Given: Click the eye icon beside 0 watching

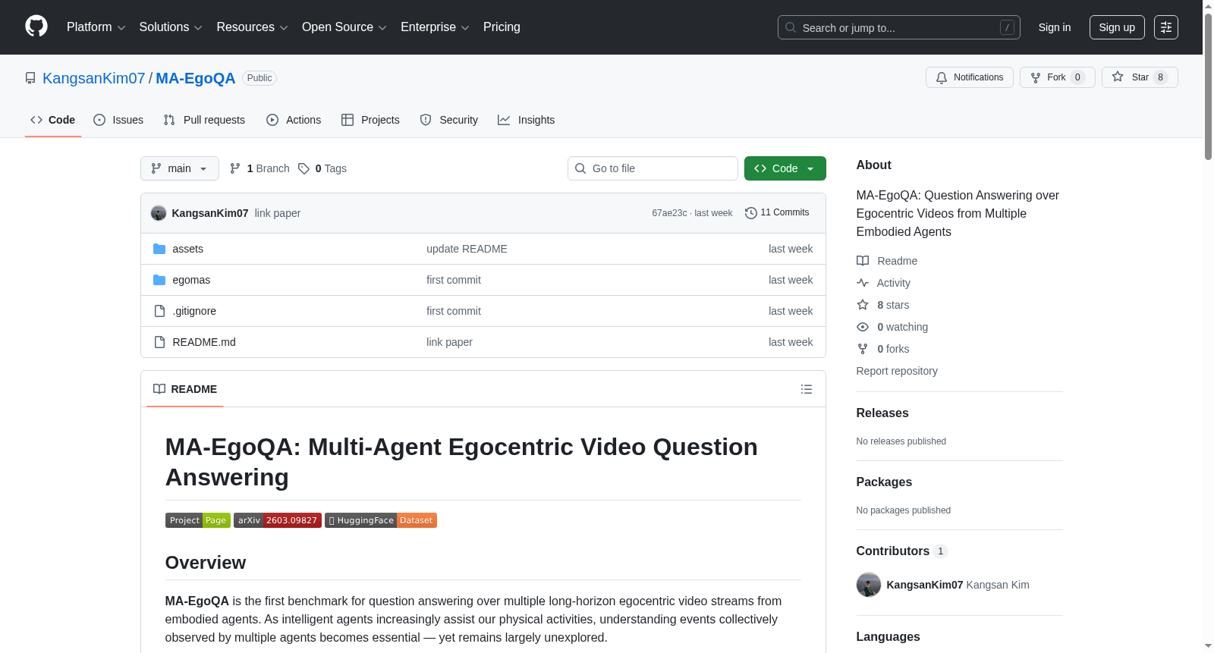Looking at the screenshot, I should tap(863, 327).
